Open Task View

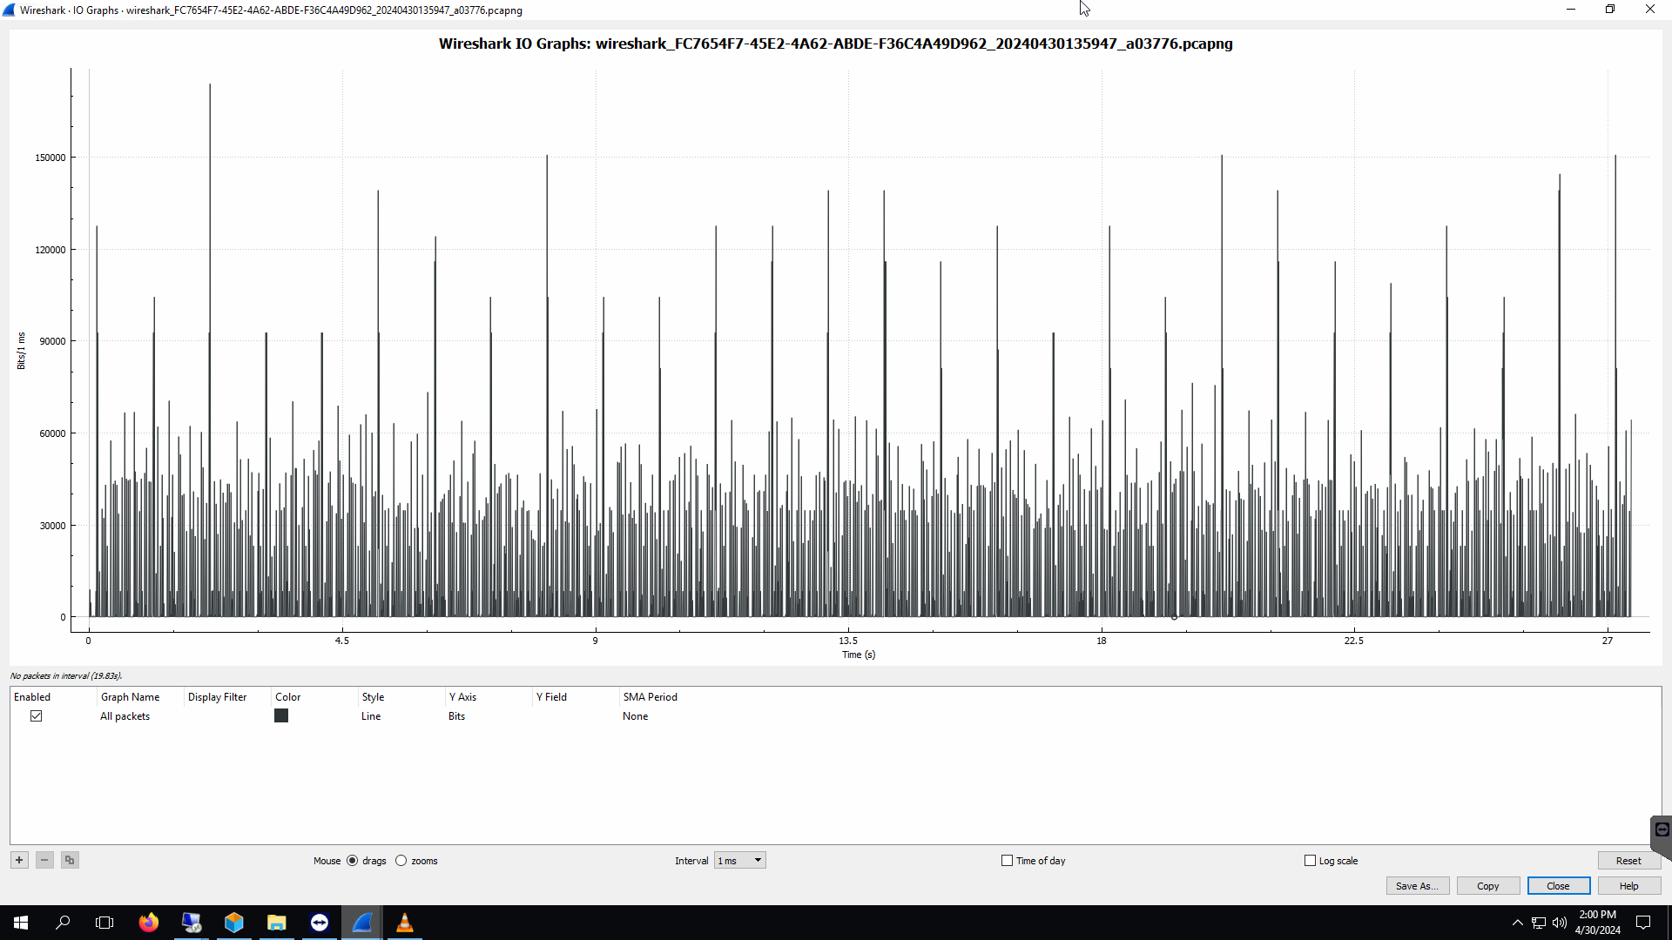[104, 923]
